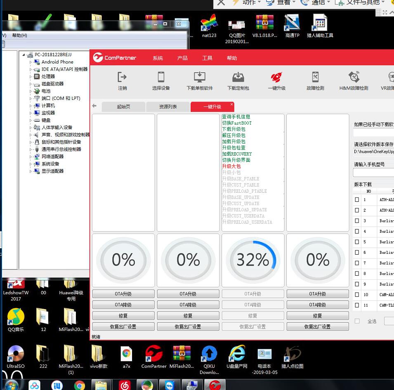Open the V8.1.018 archive on the desktop

(x=264, y=26)
